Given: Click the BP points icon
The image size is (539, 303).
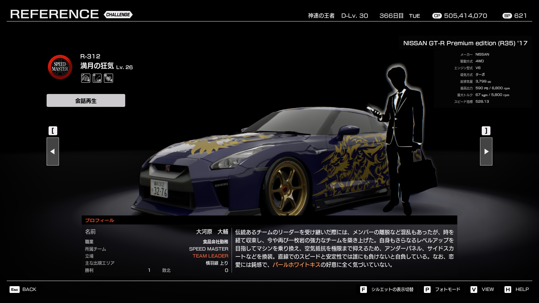Looking at the screenshot, I should point(507,16).
